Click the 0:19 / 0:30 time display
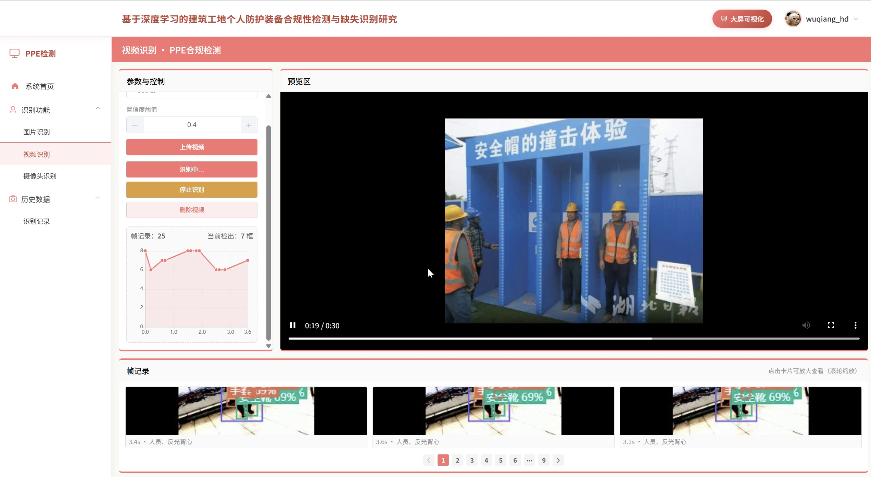This screenshot has width=871, height=477. coord(322,326)
